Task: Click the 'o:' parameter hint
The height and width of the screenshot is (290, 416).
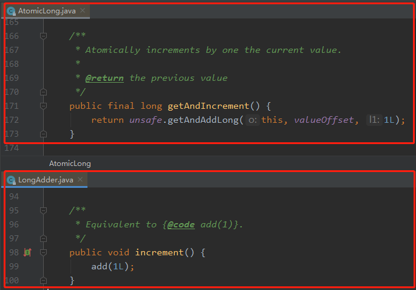Action: [x=252, y=120]
